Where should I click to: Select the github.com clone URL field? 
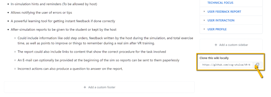click(226, 65)
